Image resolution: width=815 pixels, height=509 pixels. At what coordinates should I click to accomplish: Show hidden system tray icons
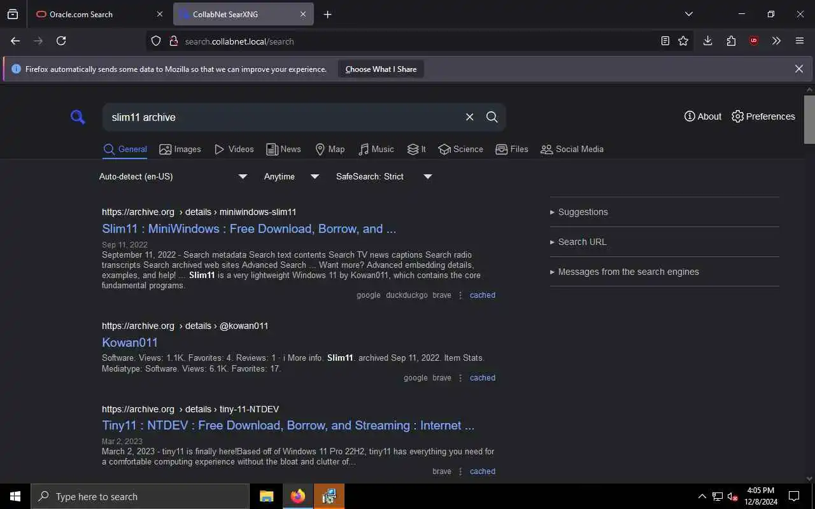(702, 496)
